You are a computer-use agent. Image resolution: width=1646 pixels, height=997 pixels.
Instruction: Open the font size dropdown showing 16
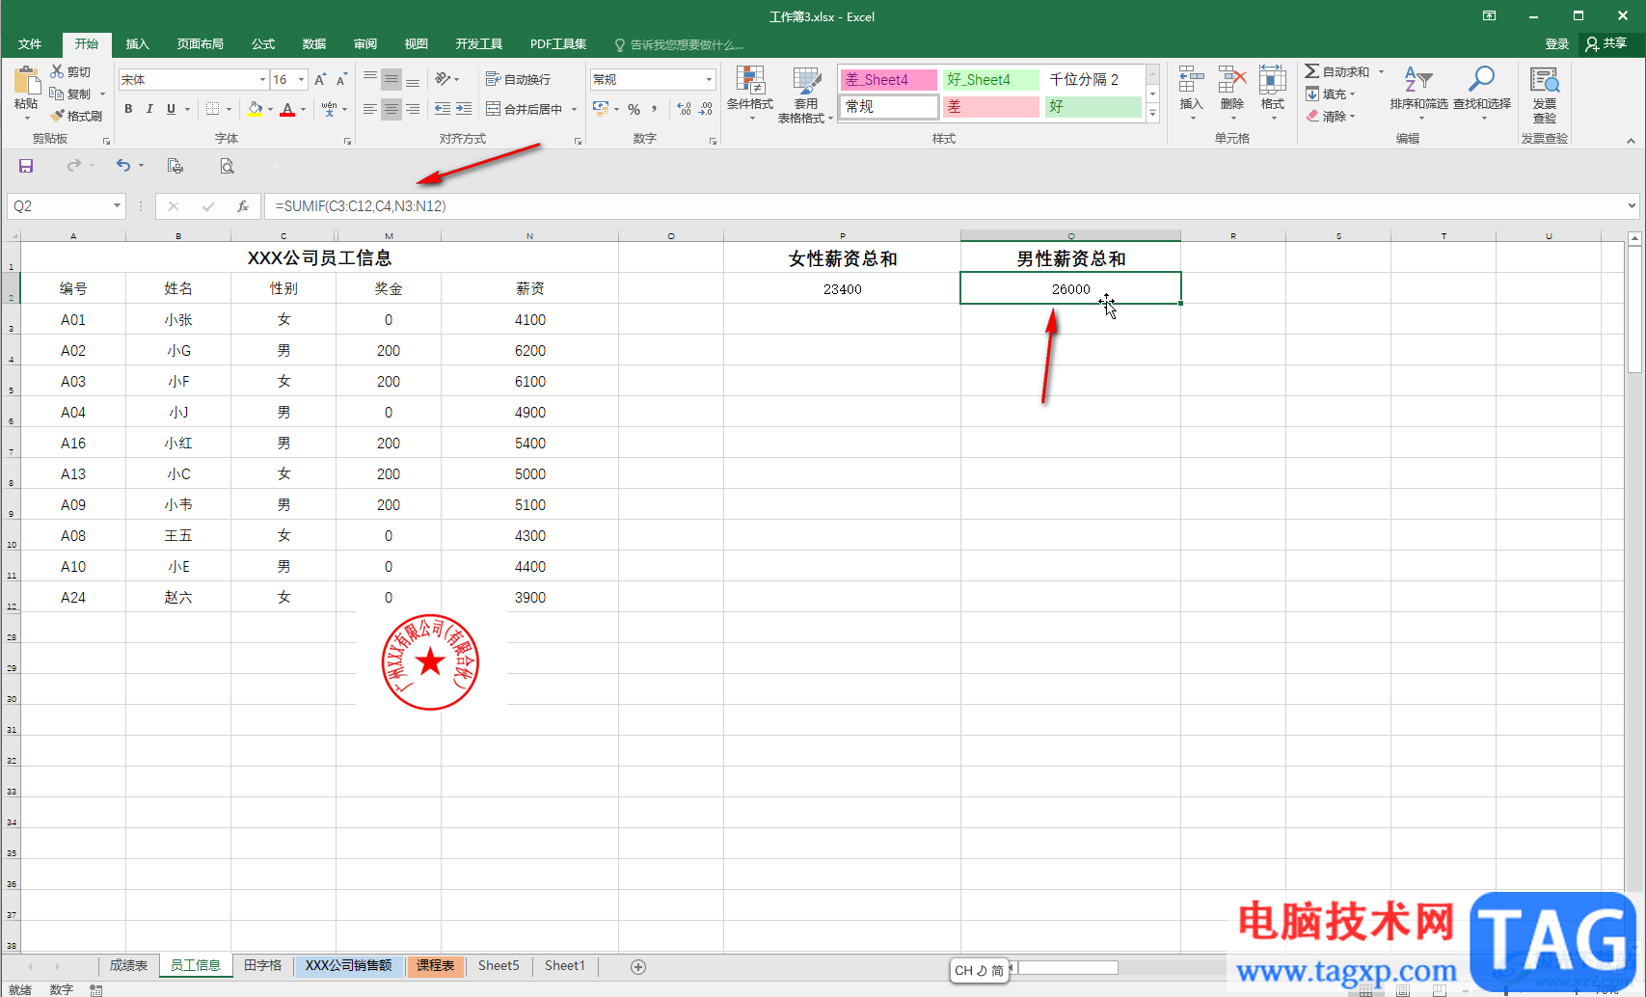tap(301, 79)
